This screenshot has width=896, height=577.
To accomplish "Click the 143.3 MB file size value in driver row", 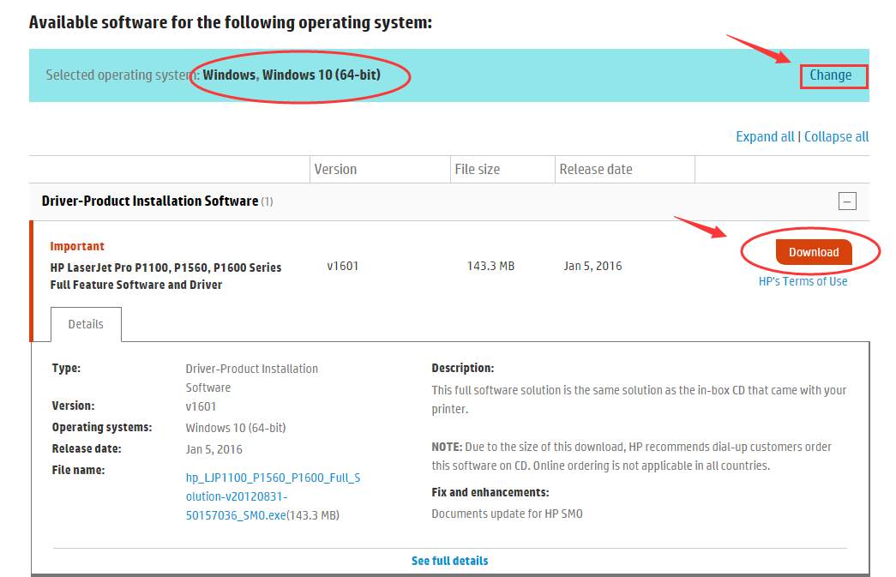I will pyautogui.click(x=490, y=267).
